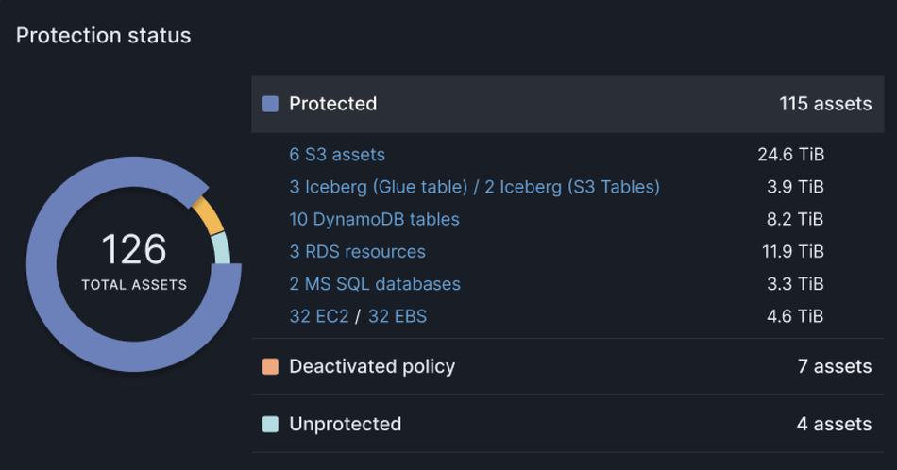Open the 2 Iceberg (S3 Tables) link
The width and height of the screenshot is (897, 470).
coord(572,187)
